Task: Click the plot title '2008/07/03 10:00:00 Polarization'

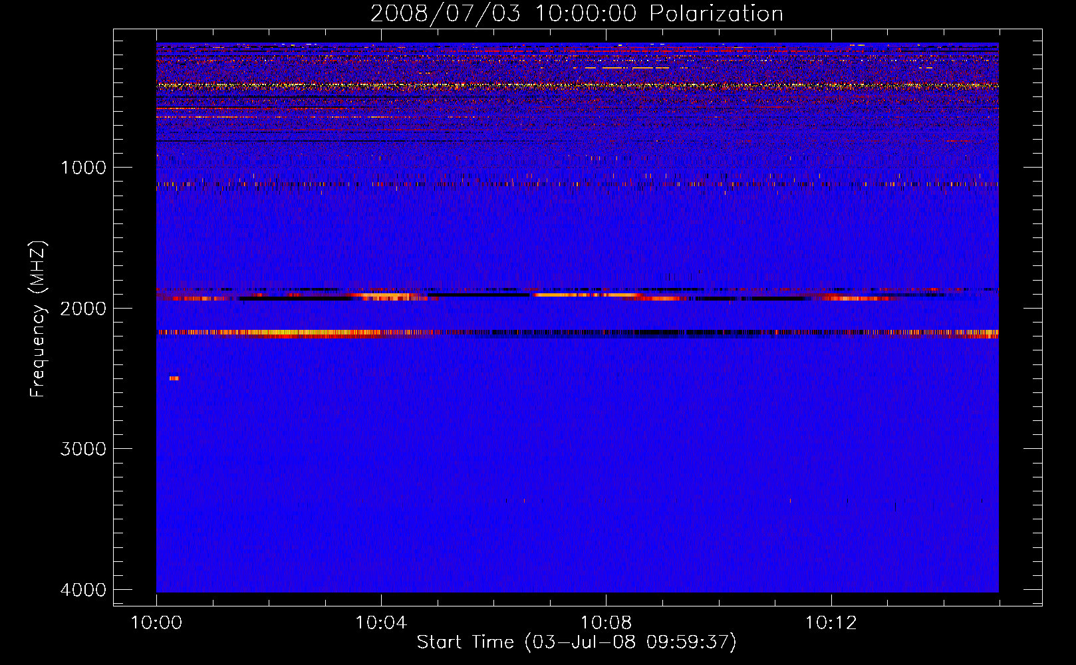Action: (577, 14)
